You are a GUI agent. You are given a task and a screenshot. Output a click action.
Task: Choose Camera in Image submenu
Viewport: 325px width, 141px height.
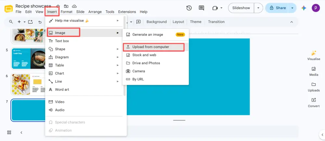(156, 71)
